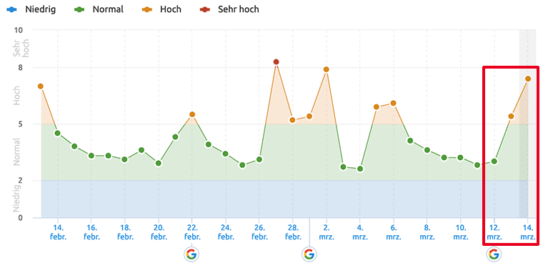Toggle the Normal legend series

[x=99, y=9]
